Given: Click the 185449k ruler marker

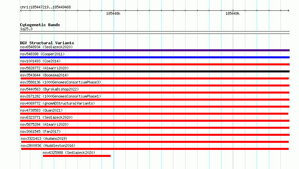Looking at the screenshot, I should (232, 13).
